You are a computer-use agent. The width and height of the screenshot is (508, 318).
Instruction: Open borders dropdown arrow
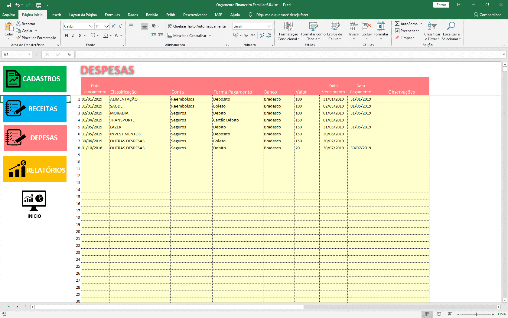98,35
